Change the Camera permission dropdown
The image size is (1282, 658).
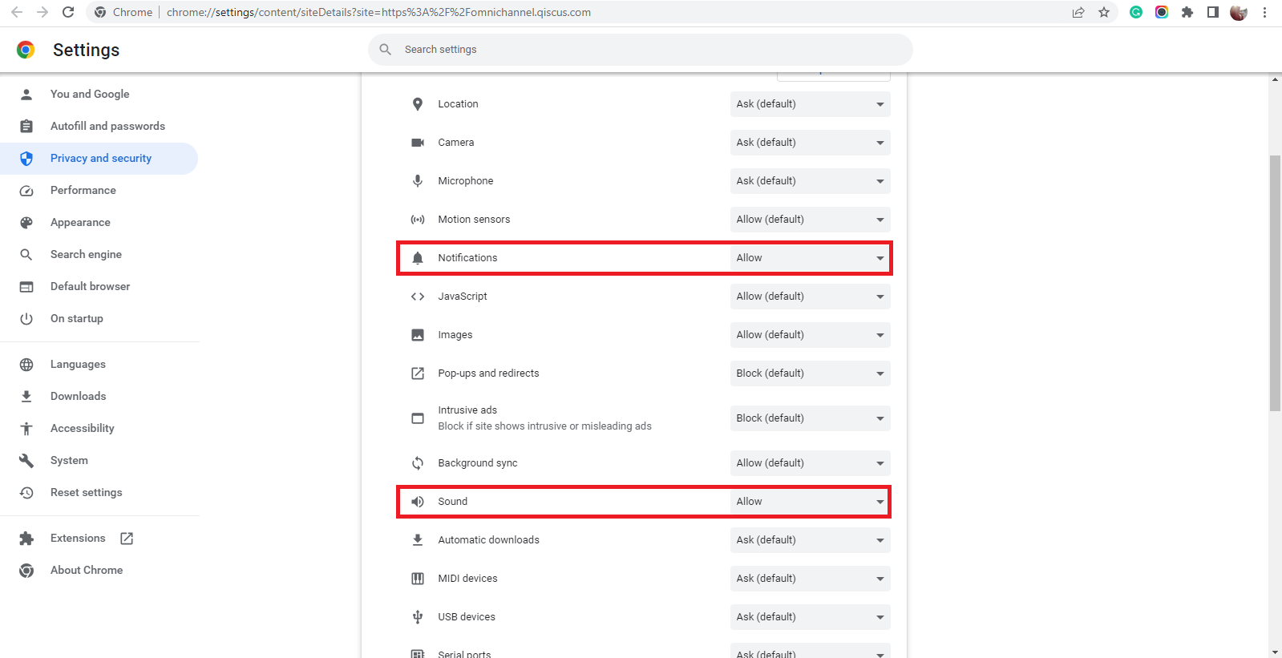810,143
